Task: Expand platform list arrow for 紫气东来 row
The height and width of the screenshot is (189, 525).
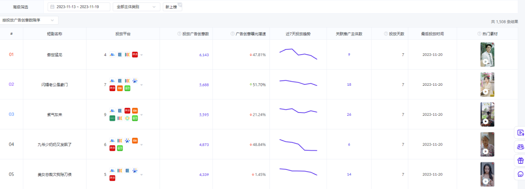Action: (x=141, y=114)
